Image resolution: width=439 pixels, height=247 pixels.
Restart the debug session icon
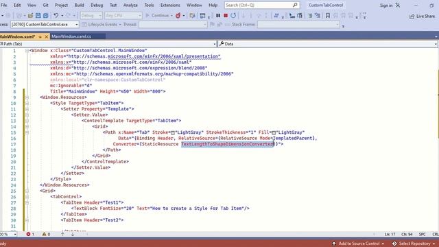coord(233,16)
